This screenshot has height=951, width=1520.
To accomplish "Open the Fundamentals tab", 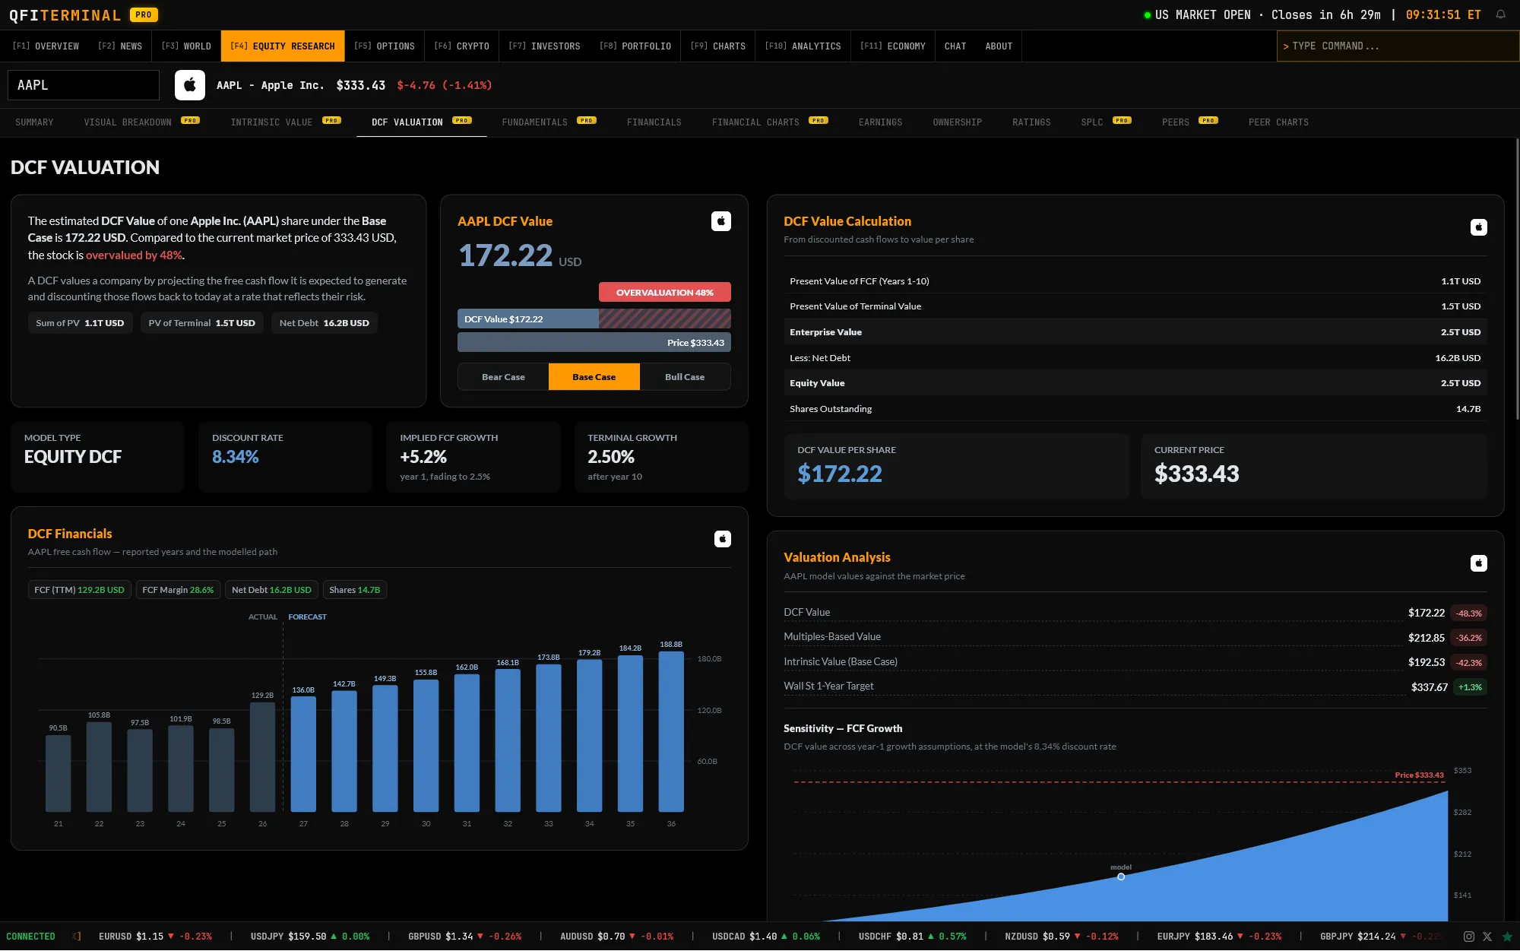I will click(549, 122).
